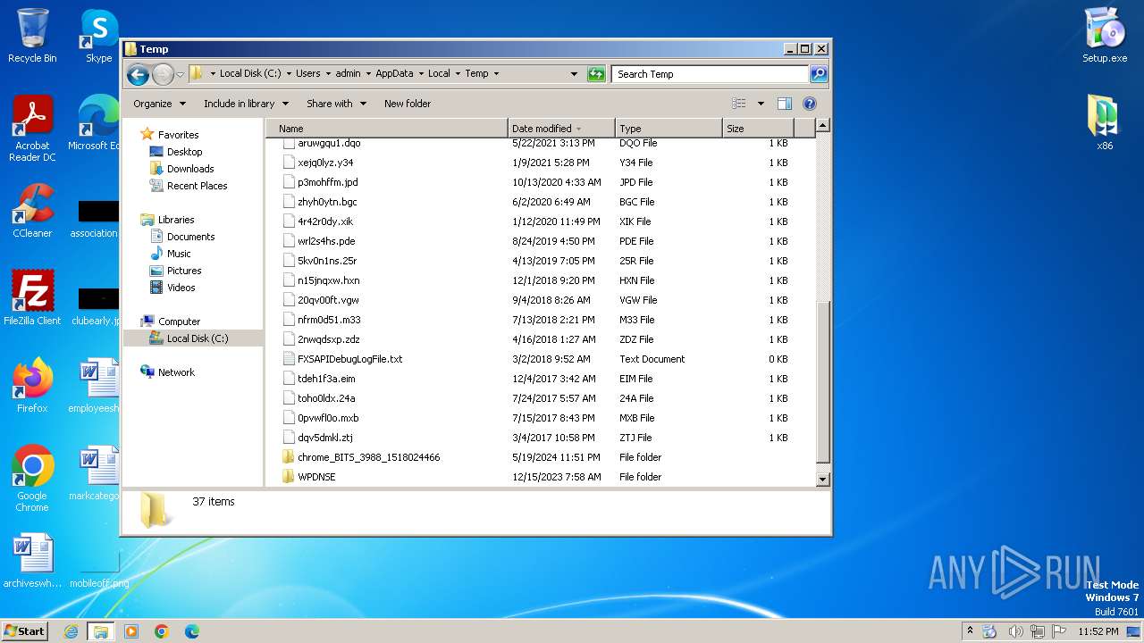Open Chrome from the taskbar
The height and width of the screenshot is (643, 1144).
162,631
